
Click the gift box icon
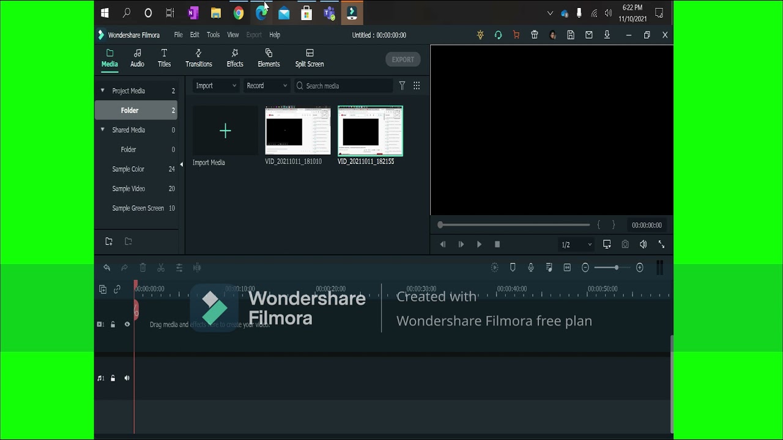[535, 35]
